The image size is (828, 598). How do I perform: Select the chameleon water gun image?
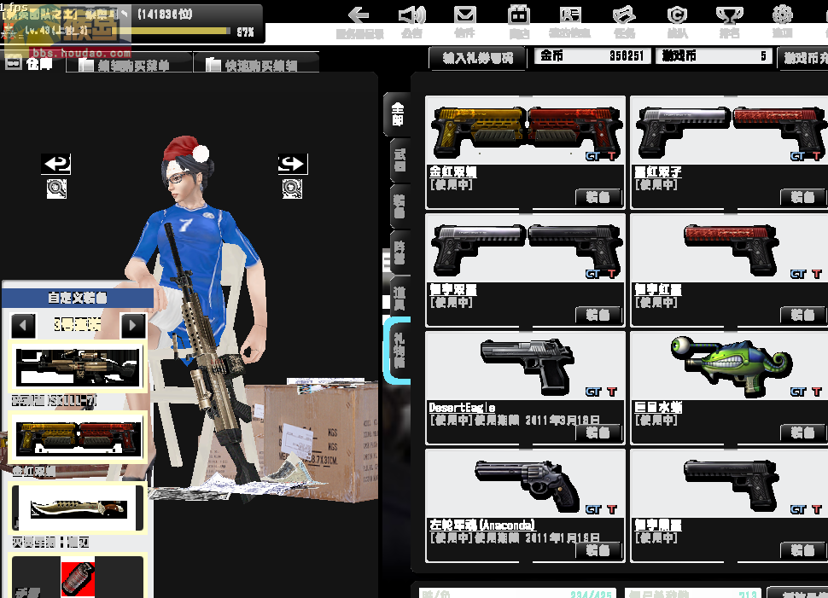[730, 366]
